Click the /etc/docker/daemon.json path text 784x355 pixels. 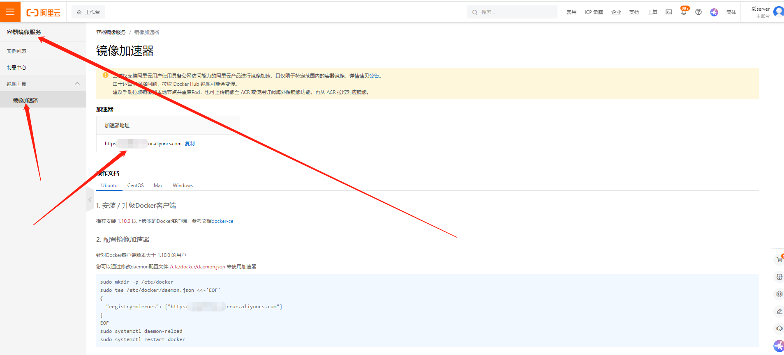pos(197,266)
